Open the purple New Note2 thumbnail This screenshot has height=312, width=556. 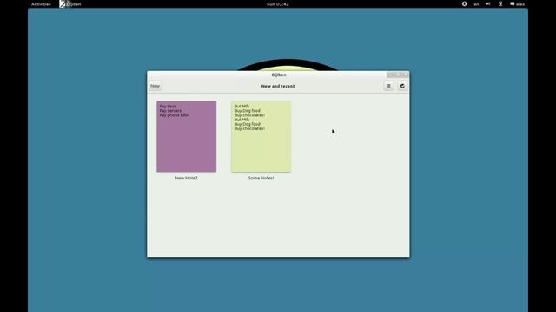[187, 137]
